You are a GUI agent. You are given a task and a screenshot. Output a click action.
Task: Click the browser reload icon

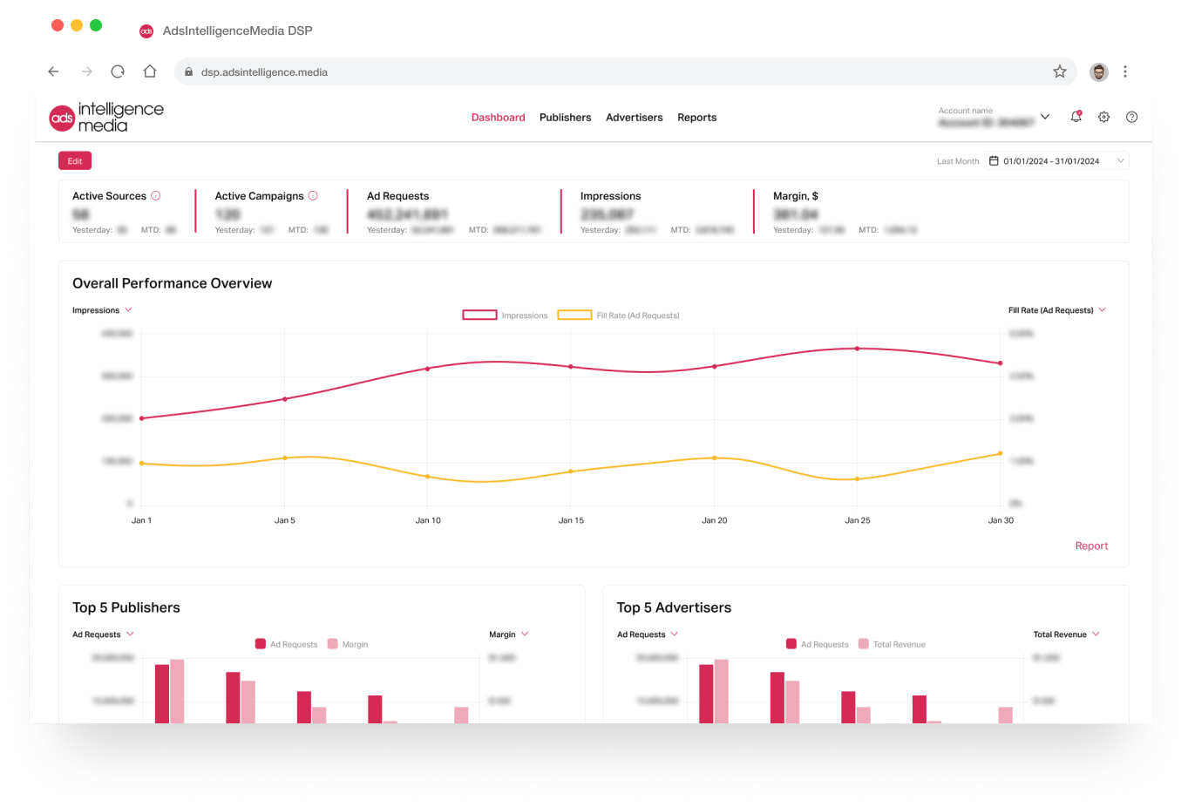118,71
